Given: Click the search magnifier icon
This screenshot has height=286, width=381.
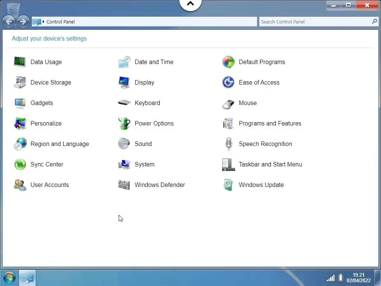Looking at the screenshot, I should pos(374,21).
